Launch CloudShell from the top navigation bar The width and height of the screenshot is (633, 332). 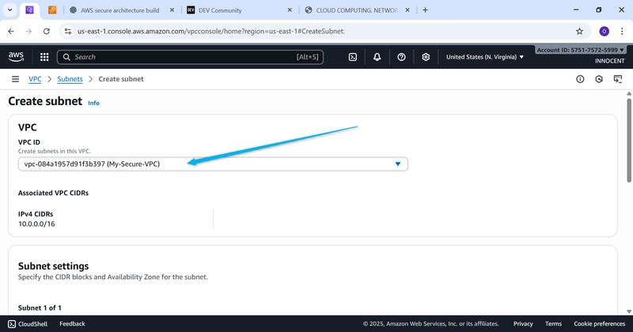click(x=352, y=57)
